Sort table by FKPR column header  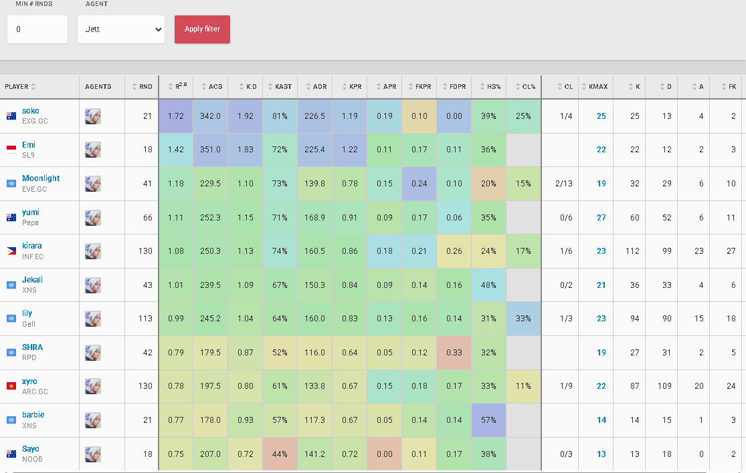click(419, 86)
